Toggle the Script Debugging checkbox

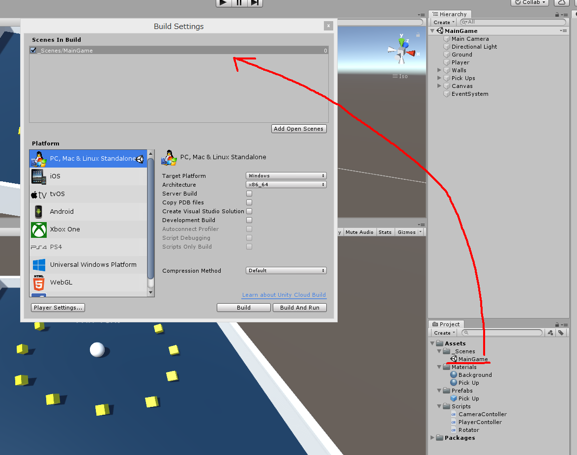coord(249,238)
